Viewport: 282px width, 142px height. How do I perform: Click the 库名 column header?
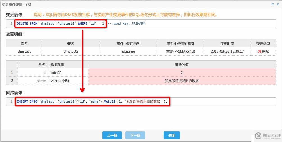point(24,43)
